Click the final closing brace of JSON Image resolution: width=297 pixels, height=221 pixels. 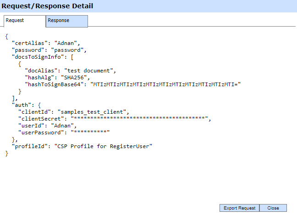pos(7,154)
